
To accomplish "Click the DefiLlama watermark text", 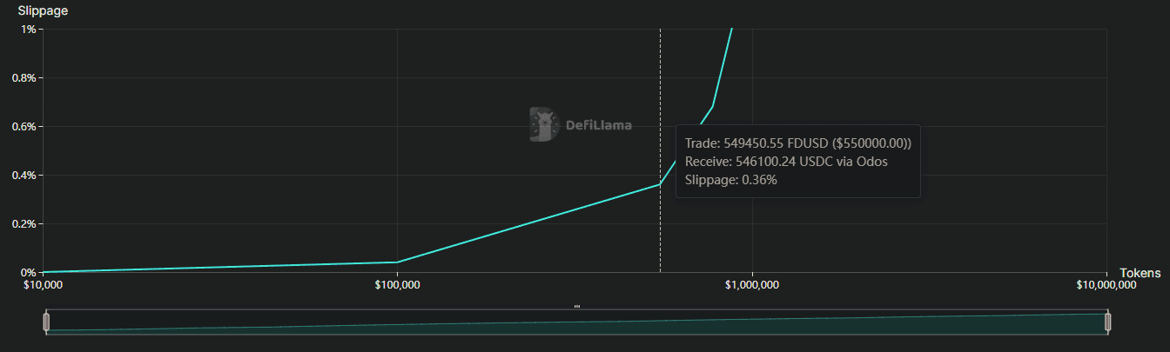I will pyautogui.click(x=599, y=125).
